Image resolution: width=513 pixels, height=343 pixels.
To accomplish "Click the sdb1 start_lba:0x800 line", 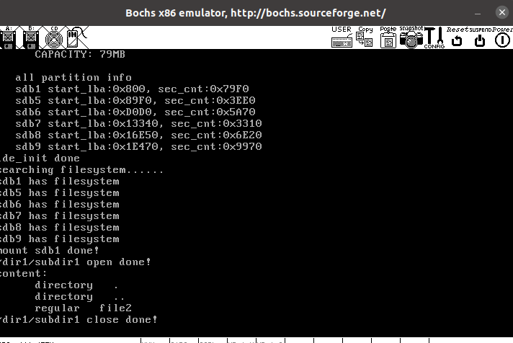I will (132, 89).
